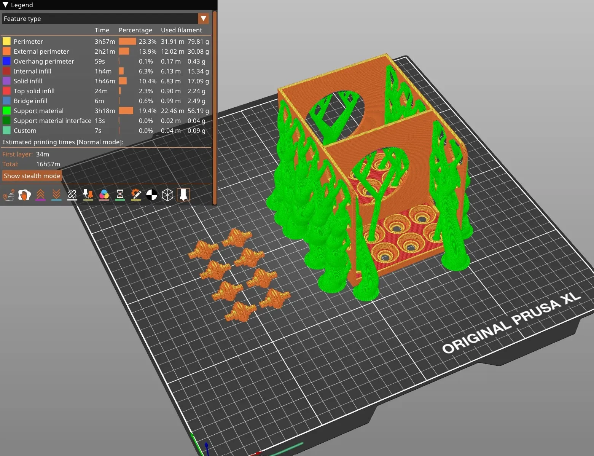Viewport: 594px width, 456px height.
Task: Toggle print pauses hourglass icon
Action: coord(120,195)
